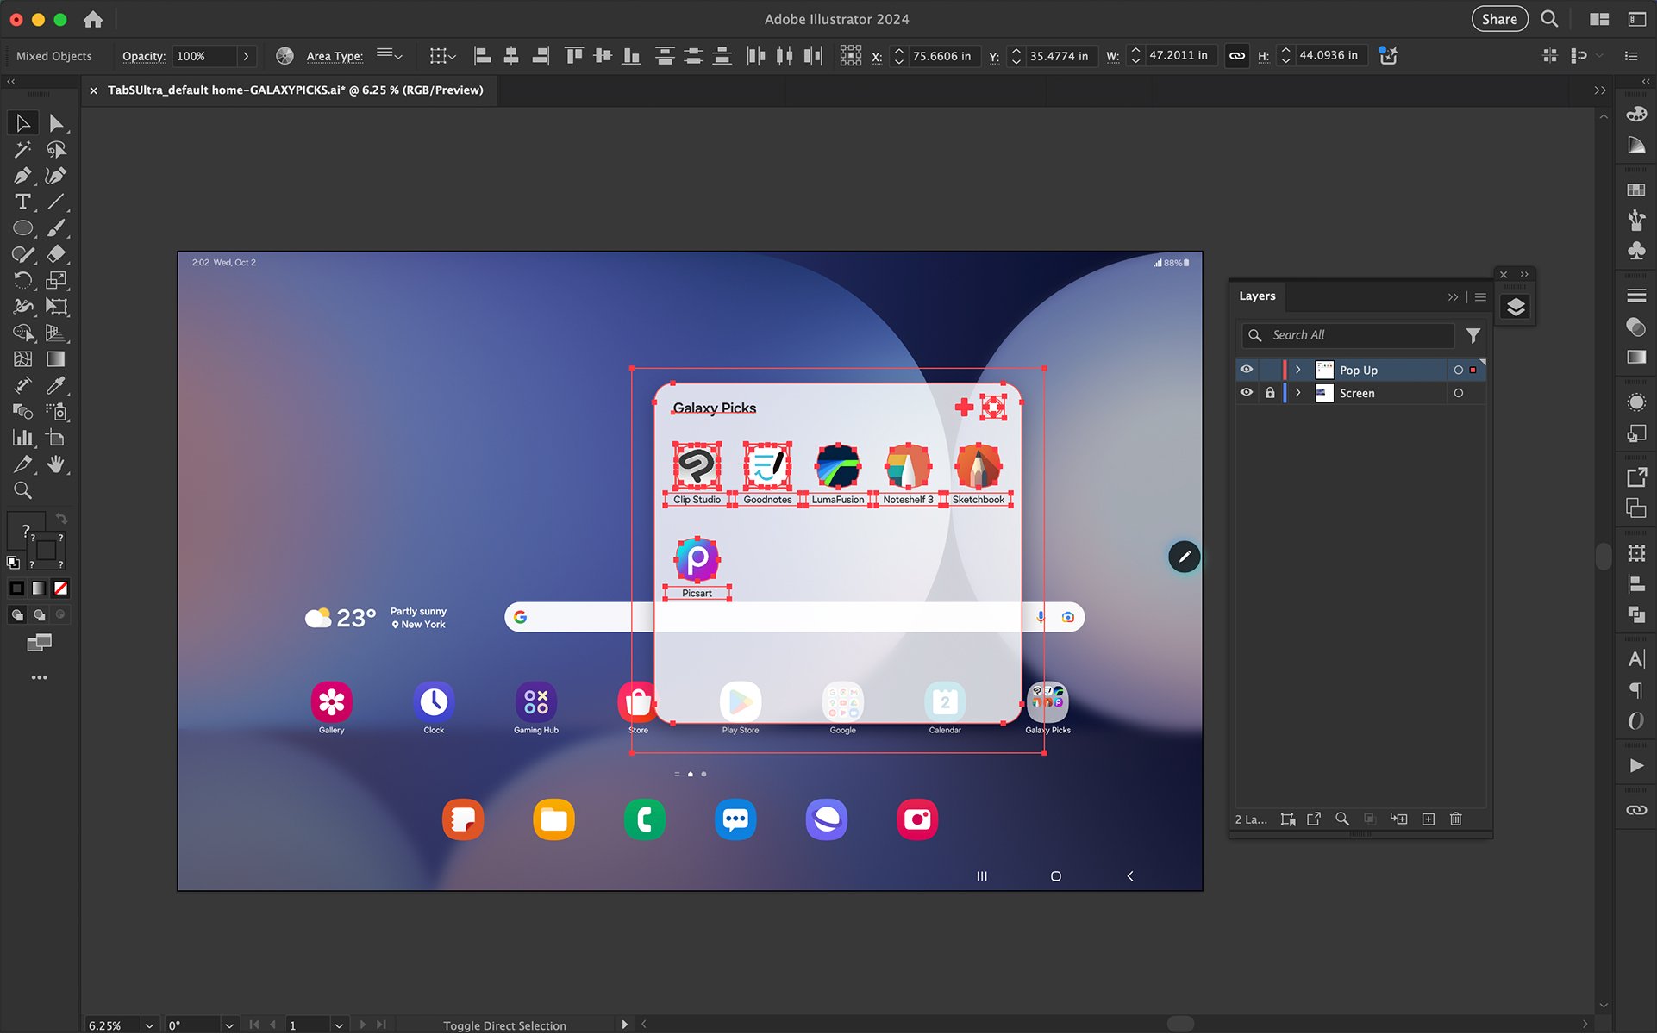
Task: Open the Area Type alignment dropdown
Action: 390,55
